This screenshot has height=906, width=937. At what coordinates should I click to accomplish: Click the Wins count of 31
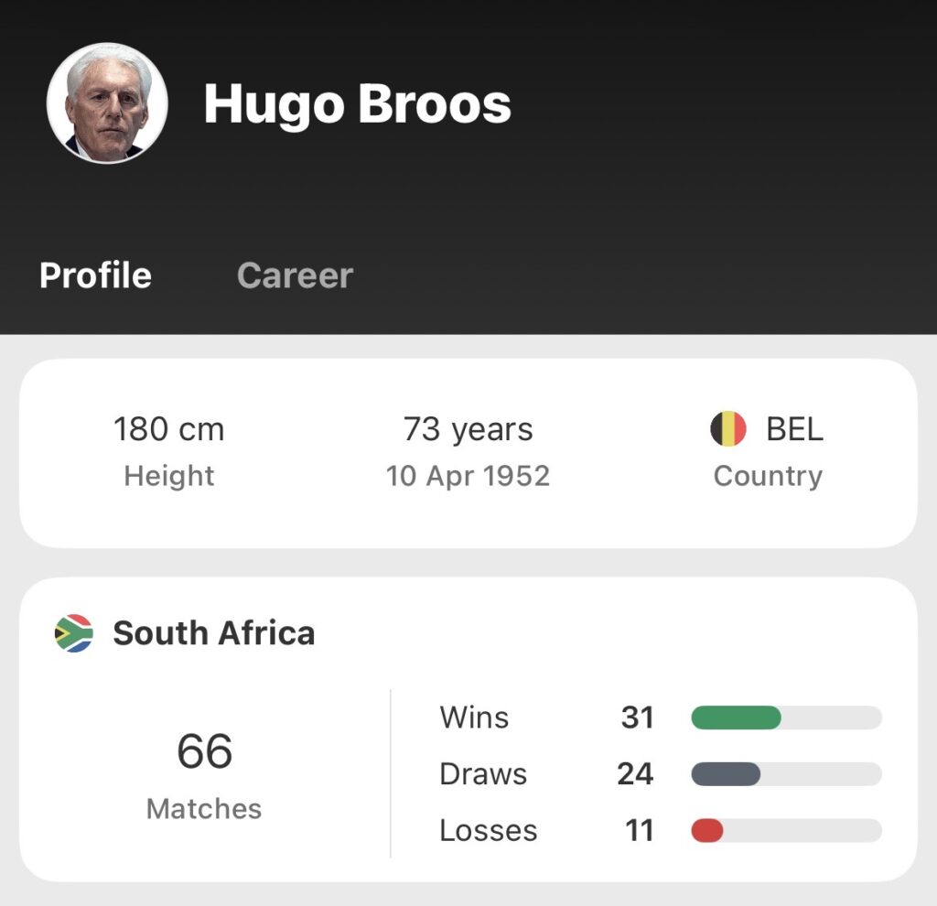(x=637, y=717)
